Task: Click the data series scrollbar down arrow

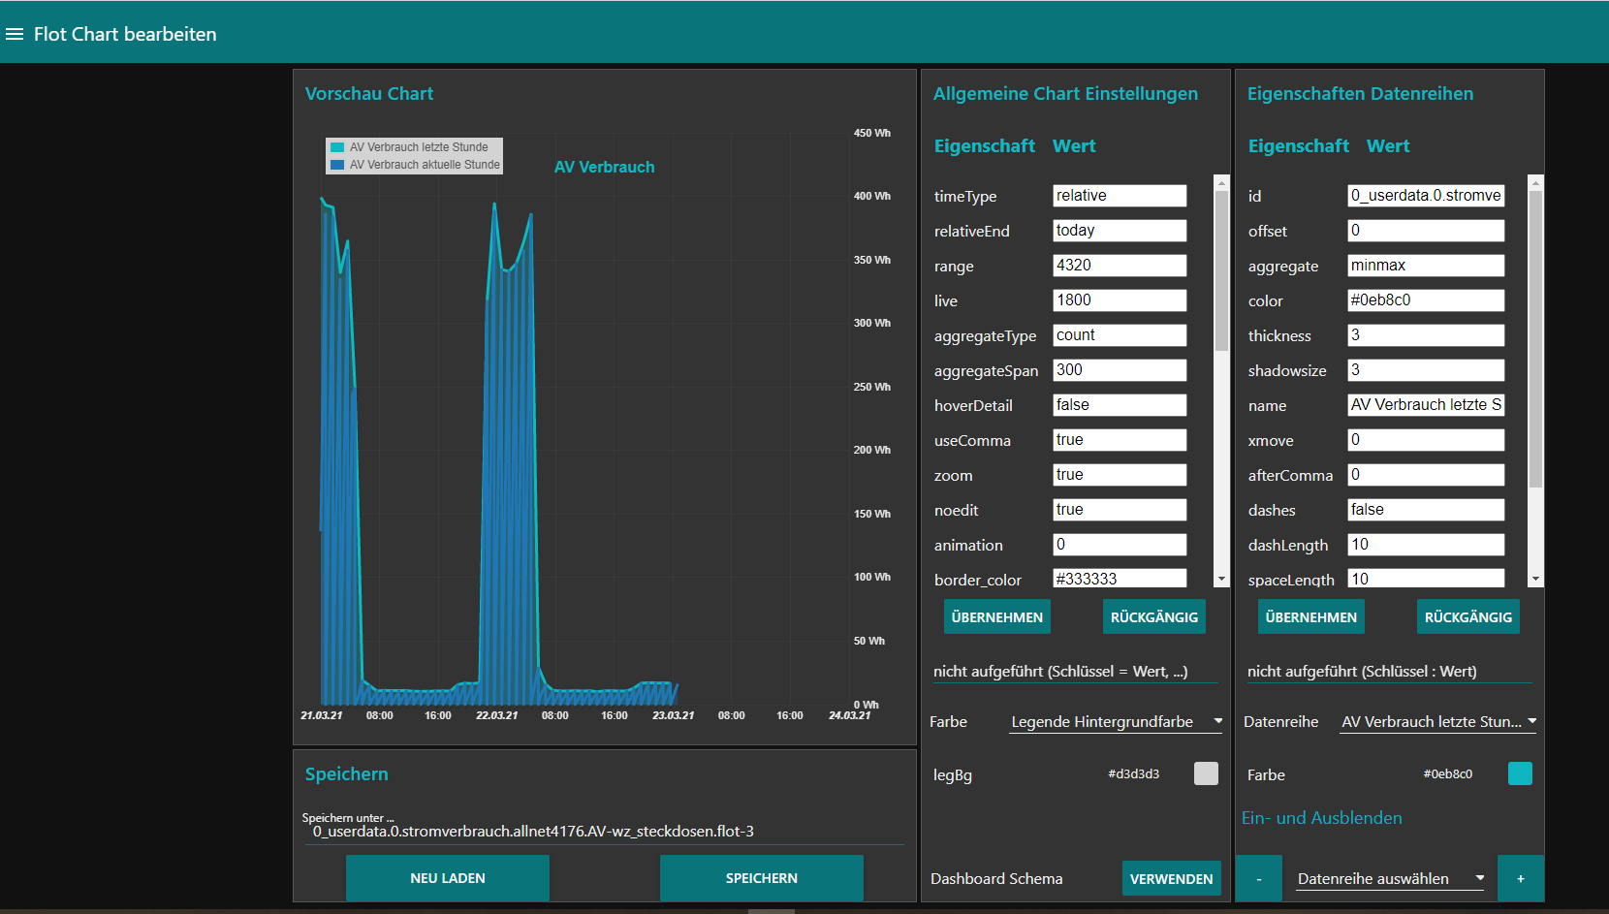Action: [1535, 579]
